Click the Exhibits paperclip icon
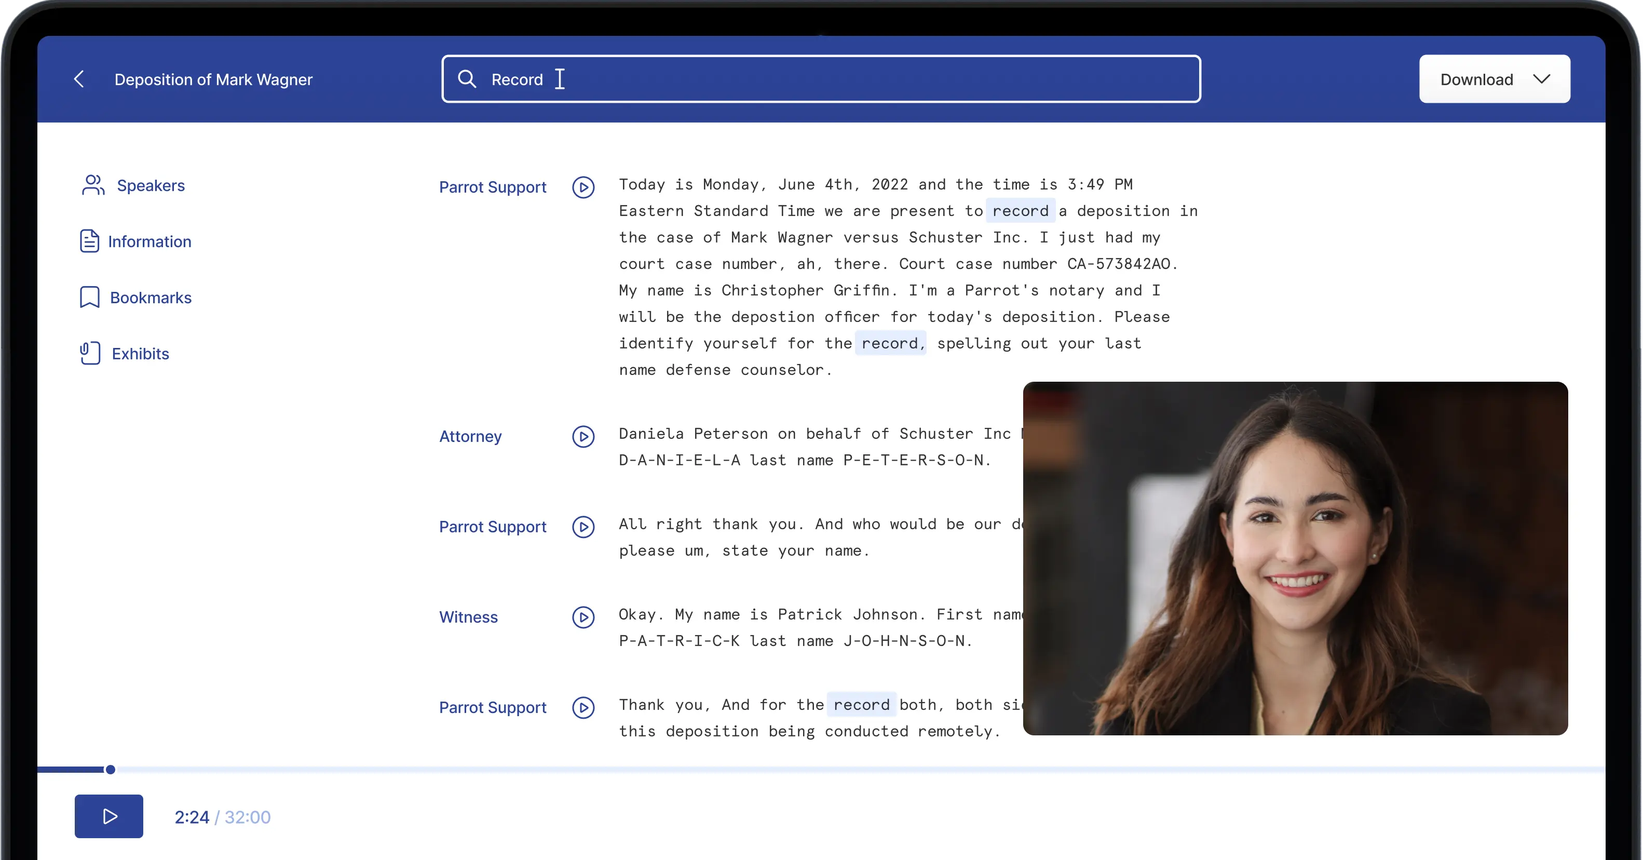This screenshot has height=860, width=1643. coord(90,354)
